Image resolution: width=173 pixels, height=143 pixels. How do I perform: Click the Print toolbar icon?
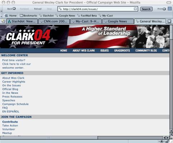click(162, 9)
